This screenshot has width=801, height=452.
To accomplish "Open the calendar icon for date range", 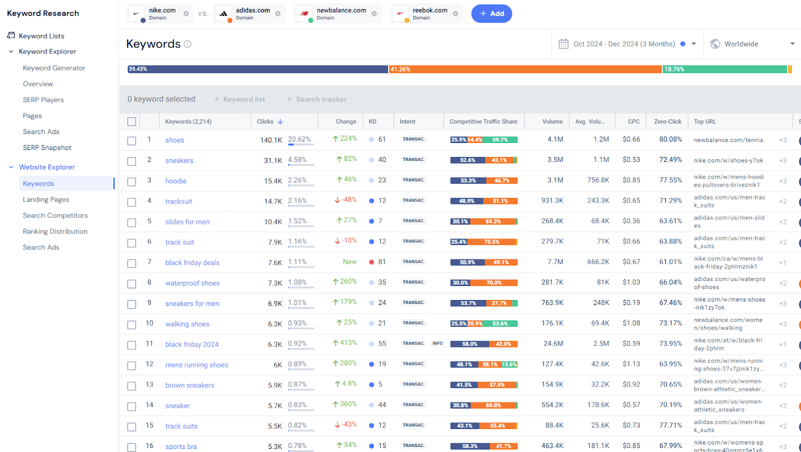I will point(565,43).
